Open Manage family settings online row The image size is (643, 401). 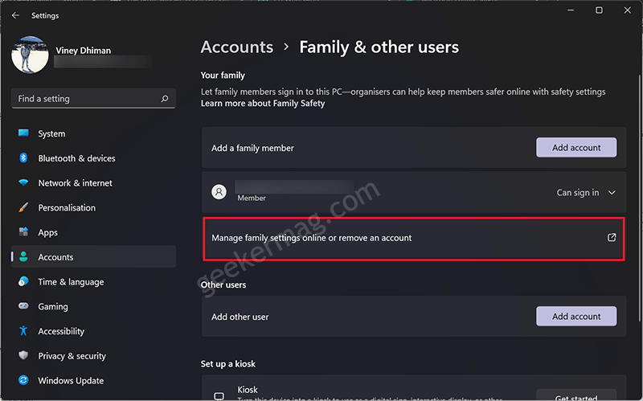[414, 238]
